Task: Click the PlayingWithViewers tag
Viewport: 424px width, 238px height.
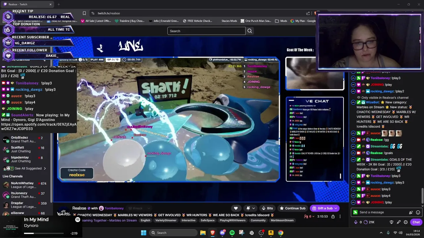Action: tap(233, 220)
